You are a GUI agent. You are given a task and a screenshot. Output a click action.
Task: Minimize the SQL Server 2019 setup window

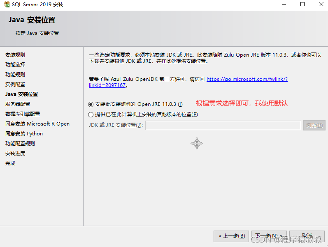pyautogui.click(x=284, y=4)
